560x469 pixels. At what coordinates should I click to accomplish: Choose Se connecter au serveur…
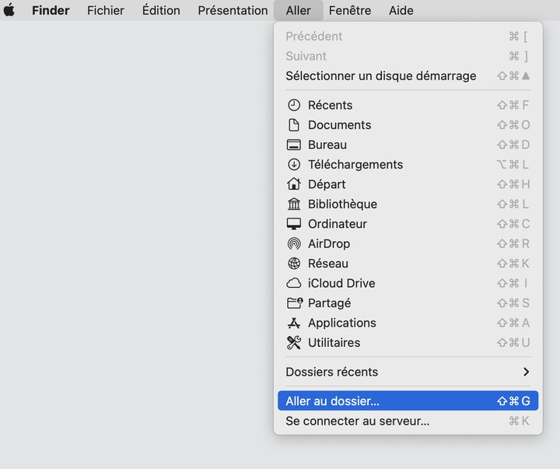(x=408, y=421)
